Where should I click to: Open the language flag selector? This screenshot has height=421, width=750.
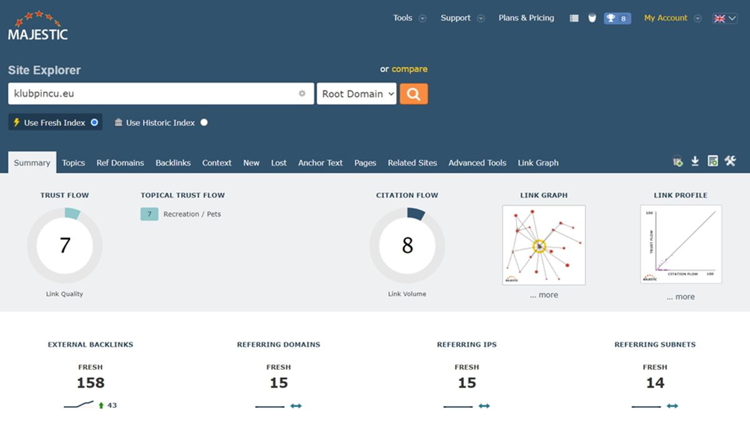pyautogui.click(x=725, y=18)
